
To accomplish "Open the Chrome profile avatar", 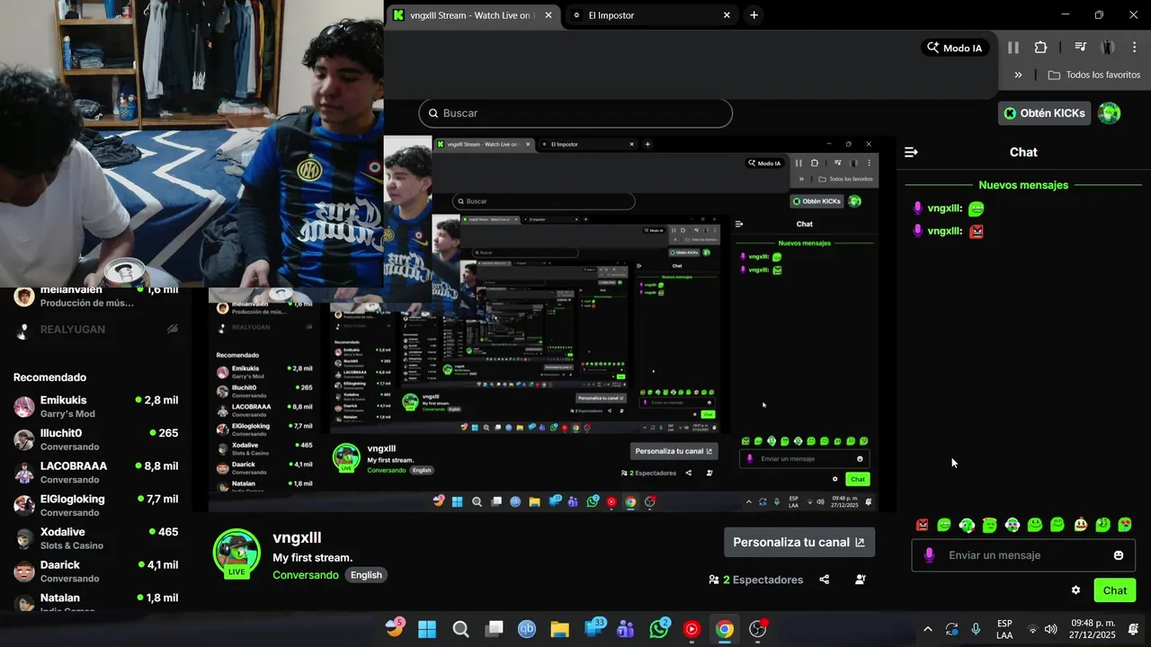I will tap(1108, 48).
